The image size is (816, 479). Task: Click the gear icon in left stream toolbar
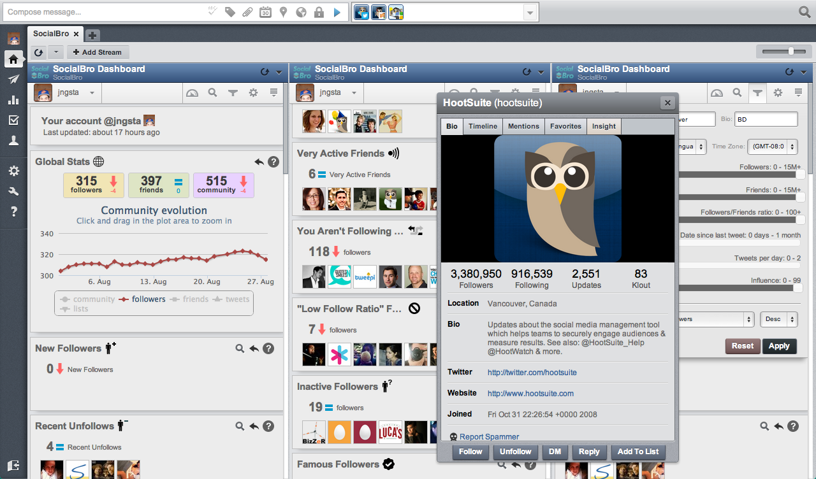[253, 93]
